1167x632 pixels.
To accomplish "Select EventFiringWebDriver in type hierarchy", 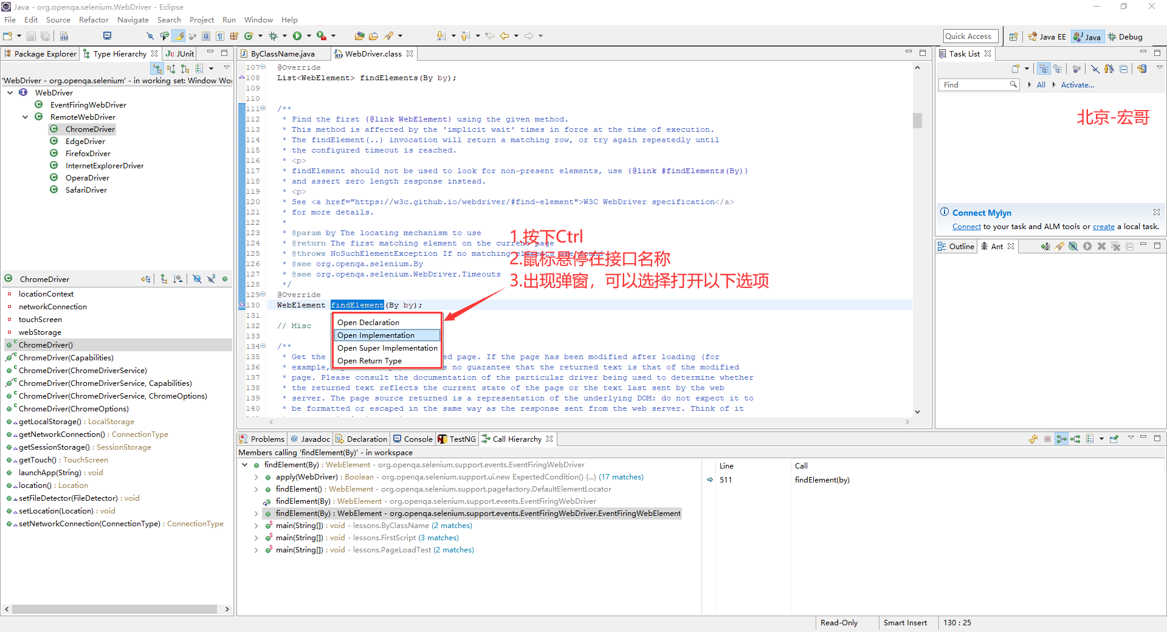I will coord(88,105).
